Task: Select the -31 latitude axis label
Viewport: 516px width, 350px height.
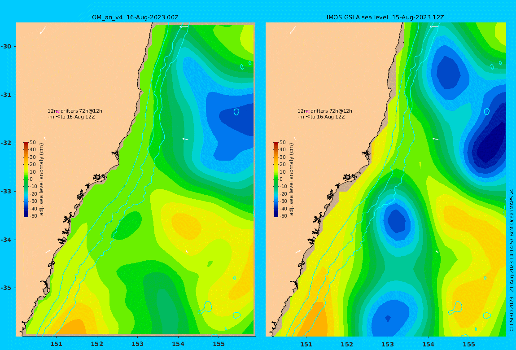Action: tap(6, 95)
